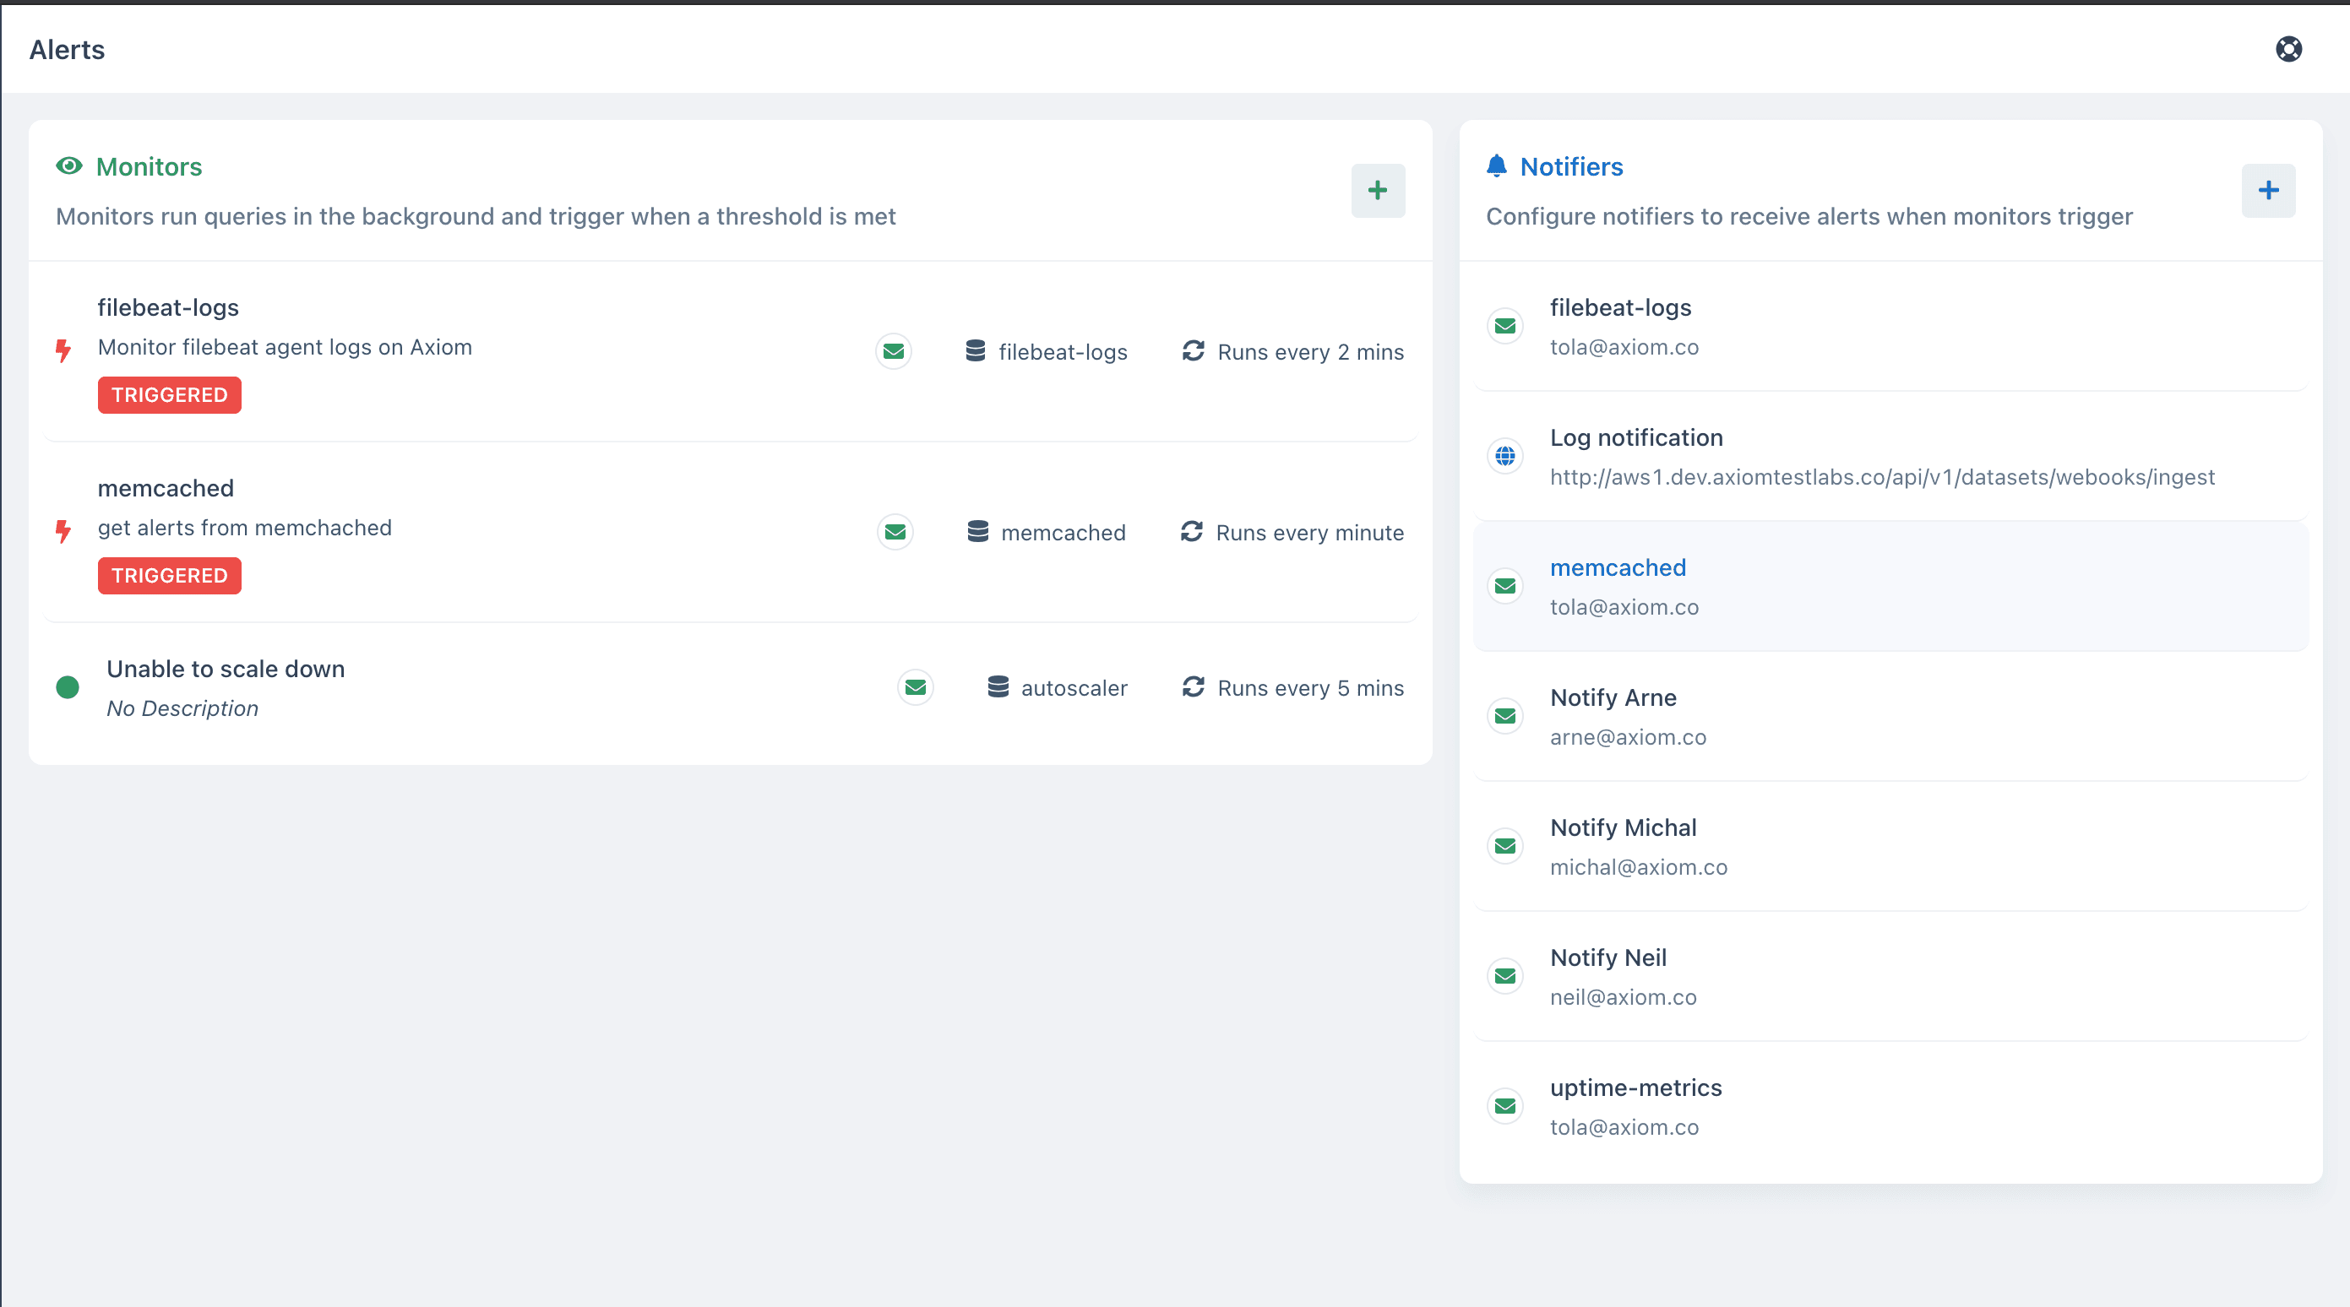The width and height of the screenshot is (2350, 1307).
Task: Click the Alerts page title
Action: (67, 49)
